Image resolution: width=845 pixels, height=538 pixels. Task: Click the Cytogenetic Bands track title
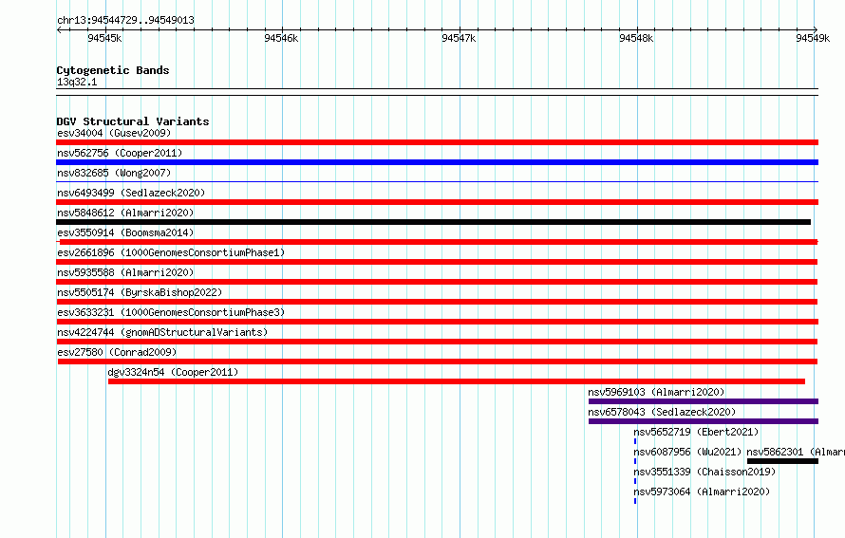[113, 70]
